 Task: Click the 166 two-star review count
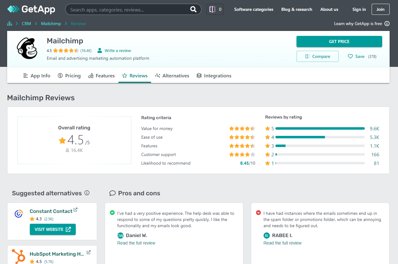[375, 154]
